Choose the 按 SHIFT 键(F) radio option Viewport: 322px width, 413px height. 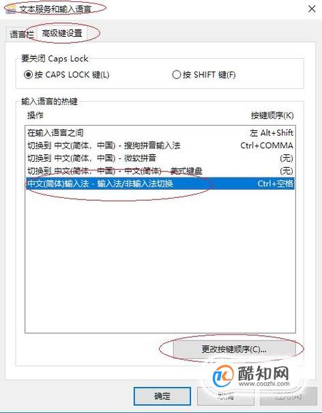[204, 75]
